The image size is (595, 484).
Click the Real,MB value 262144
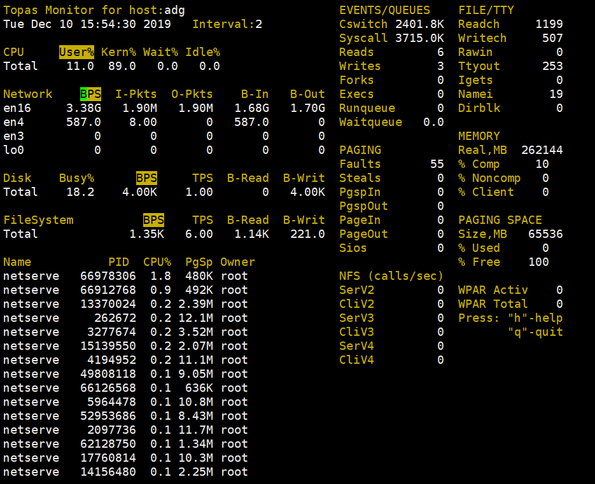pyautogui.click(x=542, y=150)
